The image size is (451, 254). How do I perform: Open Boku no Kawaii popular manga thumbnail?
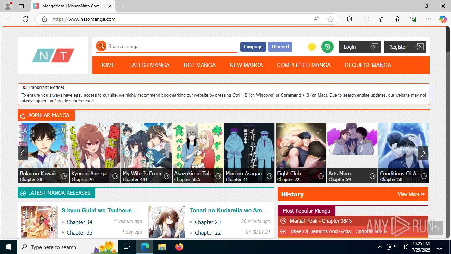click(x=43, y=153)
